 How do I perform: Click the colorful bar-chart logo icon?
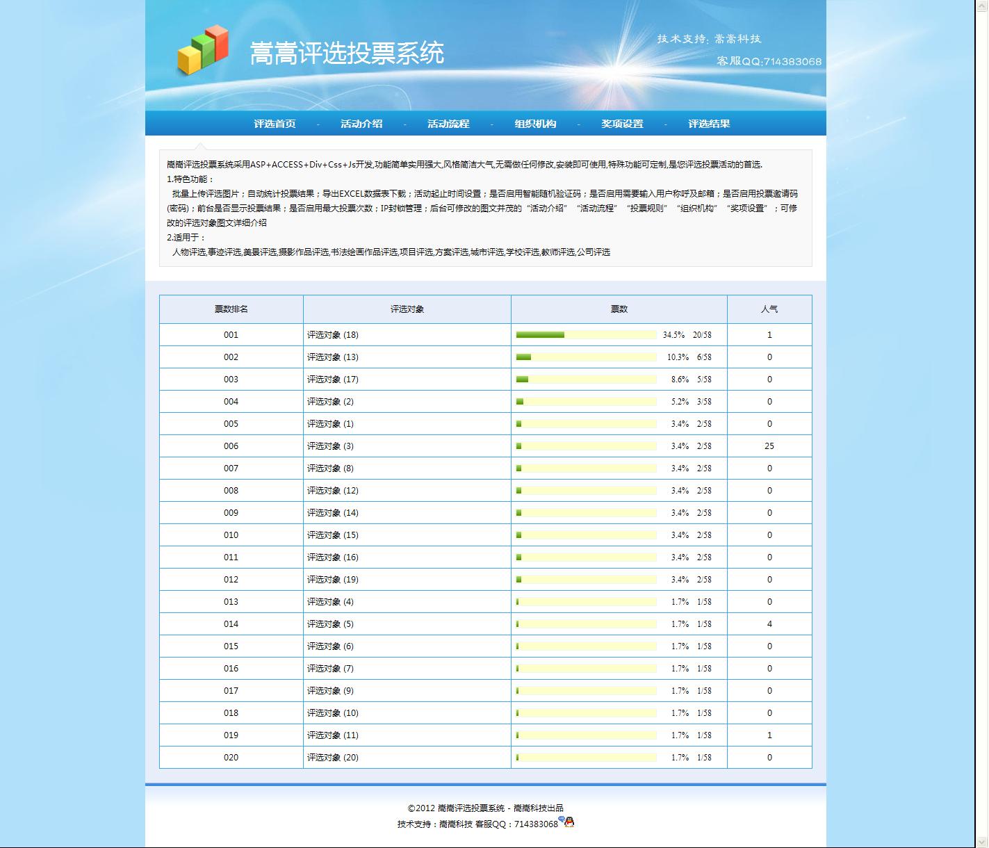click(x=203, y=50)
